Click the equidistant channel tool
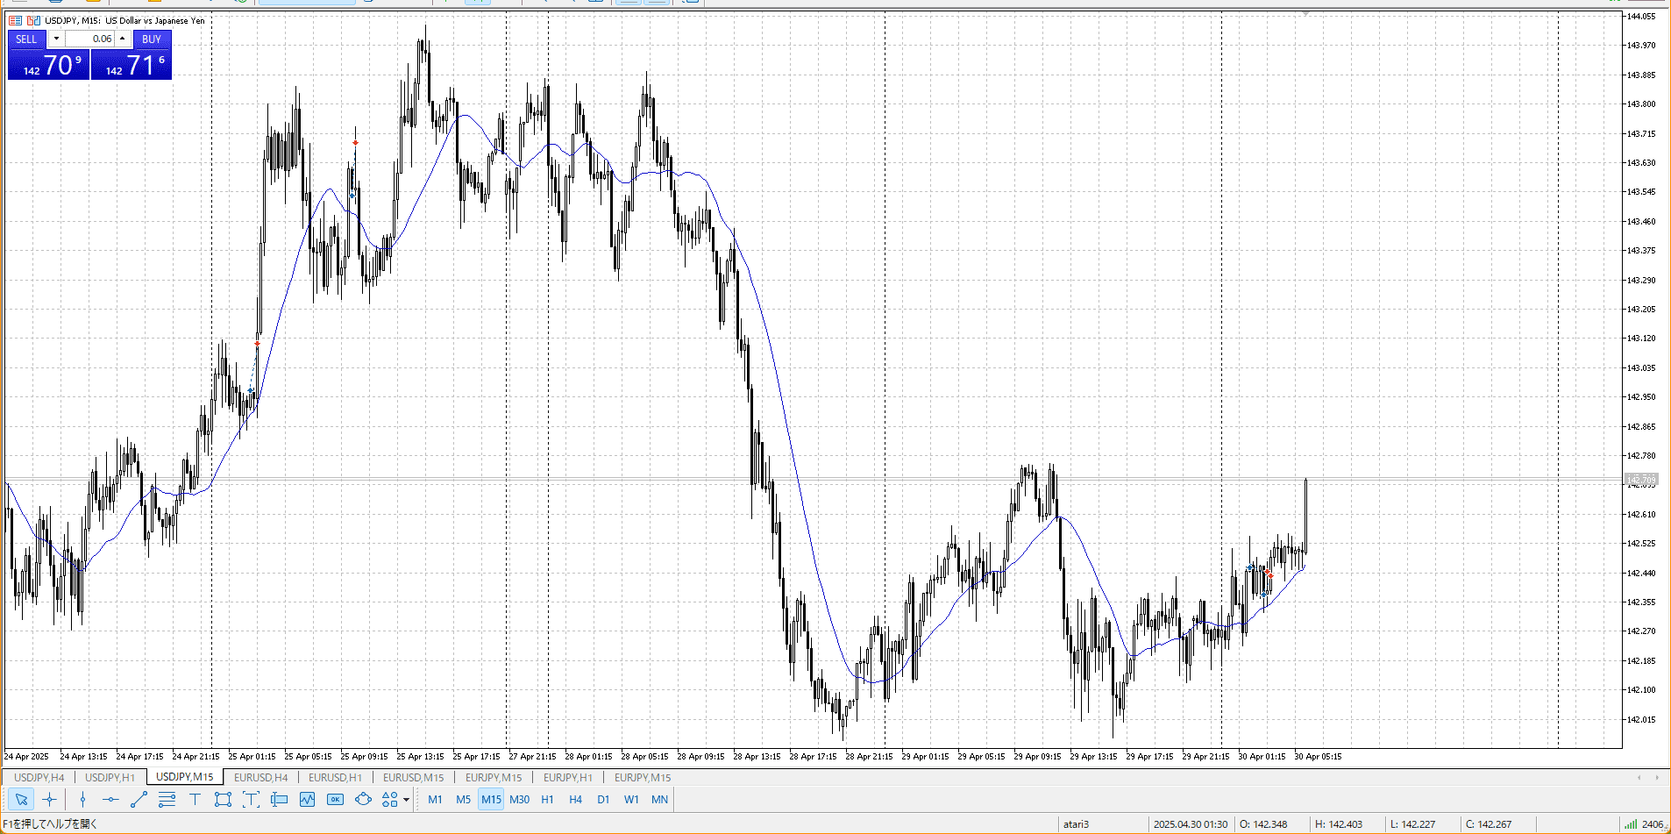Image resolution: width=1671 pixels, height=834 pixels. click(x=167, y=799)
